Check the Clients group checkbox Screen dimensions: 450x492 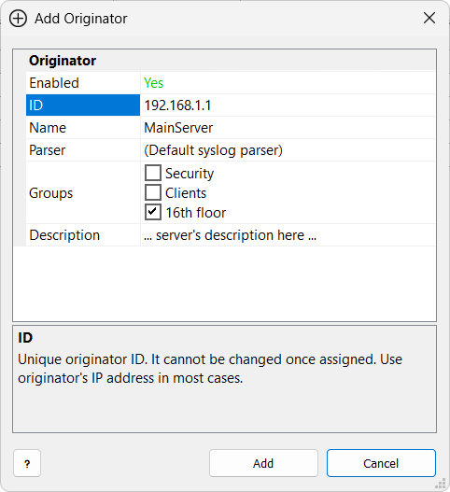click(x=153, y=192)
